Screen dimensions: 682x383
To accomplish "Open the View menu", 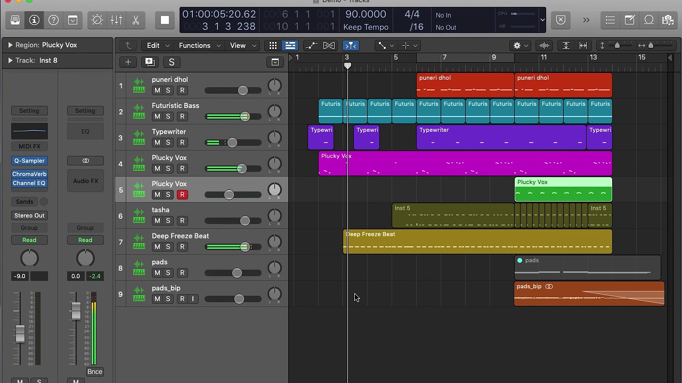I will 242,46.
